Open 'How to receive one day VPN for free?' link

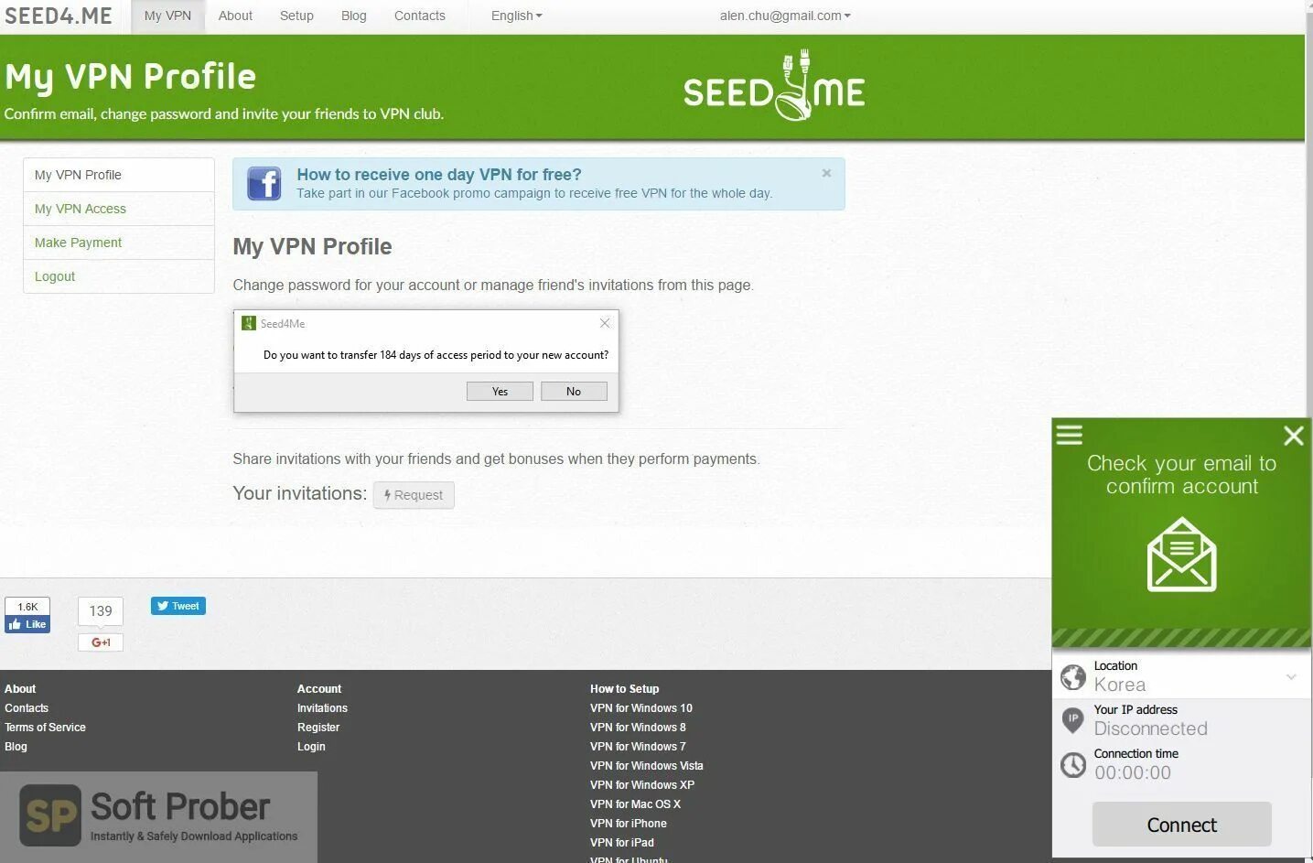pos(439,174)
